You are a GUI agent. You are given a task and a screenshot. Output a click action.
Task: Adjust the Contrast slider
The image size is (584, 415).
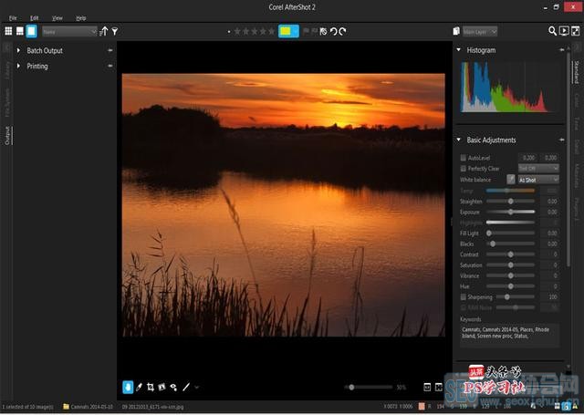(x=510, y=254)
